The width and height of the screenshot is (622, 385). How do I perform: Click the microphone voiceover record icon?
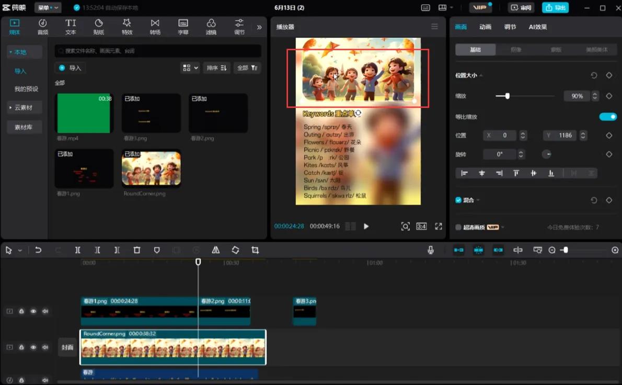click(x=431, y=250)
